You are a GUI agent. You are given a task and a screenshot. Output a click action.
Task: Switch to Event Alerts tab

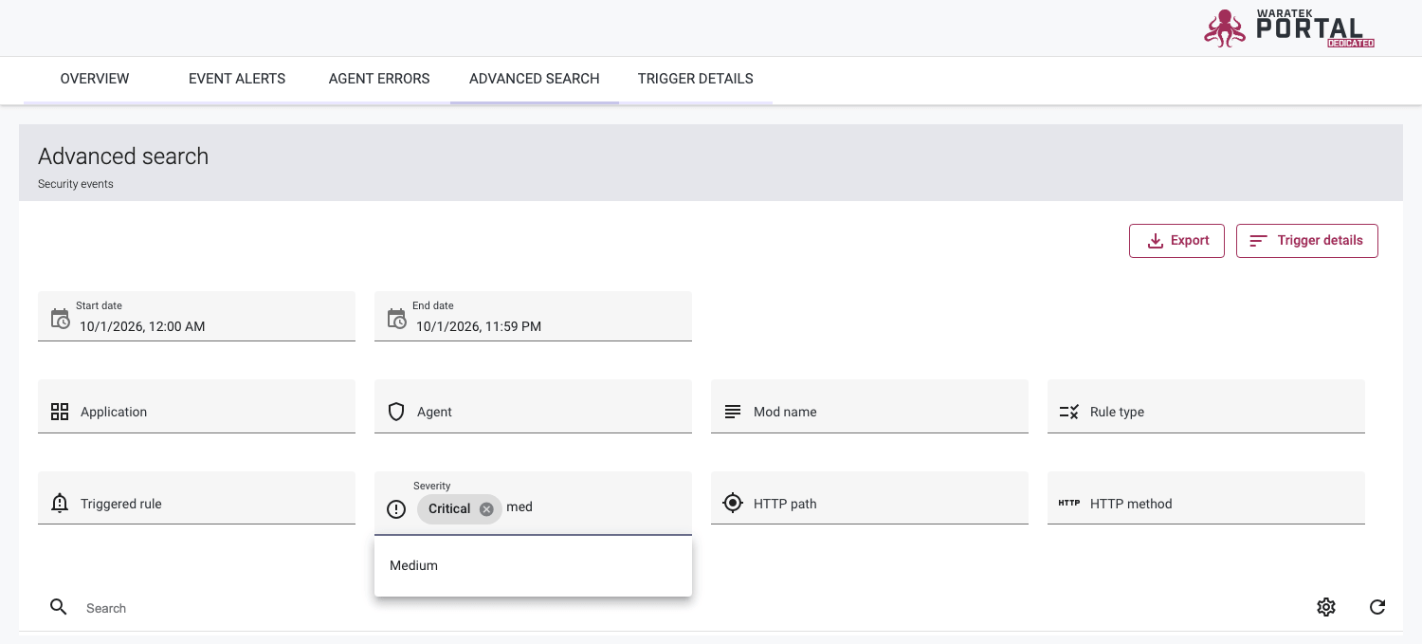(237, 79)
